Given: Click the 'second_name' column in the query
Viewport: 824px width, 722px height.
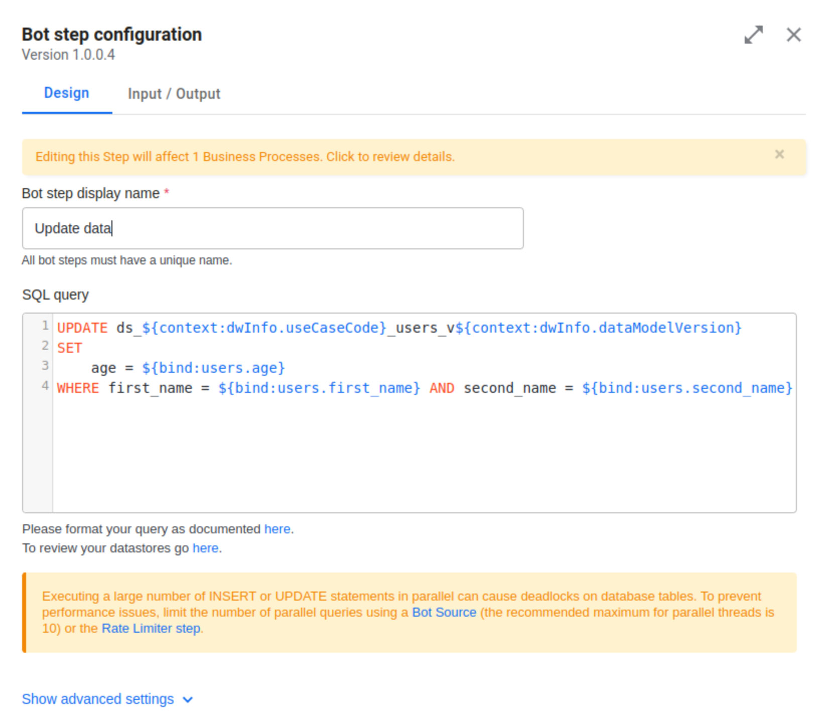Looking at the screenshot, I should click(510, 388).
